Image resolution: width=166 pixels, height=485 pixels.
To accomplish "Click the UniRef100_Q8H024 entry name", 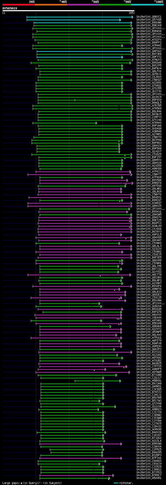I will coord(149,146).
